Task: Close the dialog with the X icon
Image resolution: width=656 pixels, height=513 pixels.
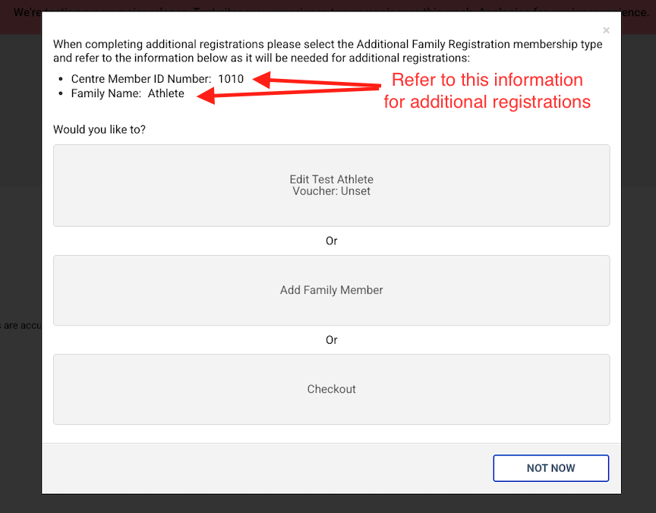Action: [606, 30]
